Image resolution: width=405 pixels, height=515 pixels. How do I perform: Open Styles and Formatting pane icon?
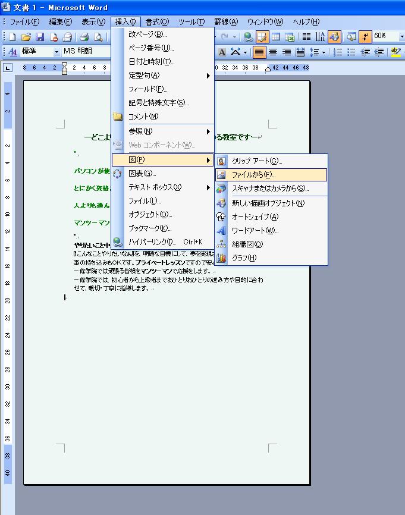12,52
